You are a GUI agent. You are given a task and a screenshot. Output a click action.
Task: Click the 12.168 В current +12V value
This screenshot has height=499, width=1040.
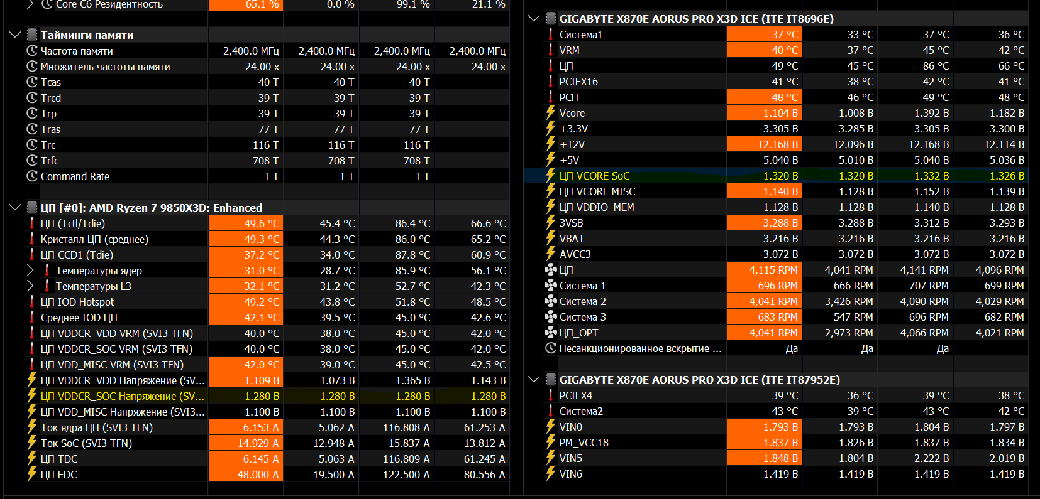777,144
